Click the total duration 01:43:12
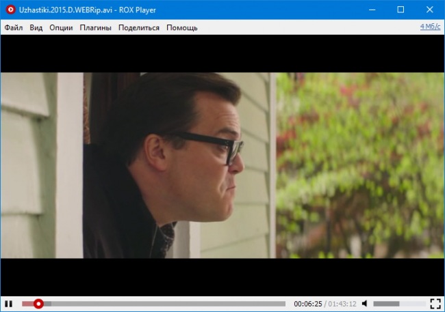445x312 pixels. click(342, 304)
